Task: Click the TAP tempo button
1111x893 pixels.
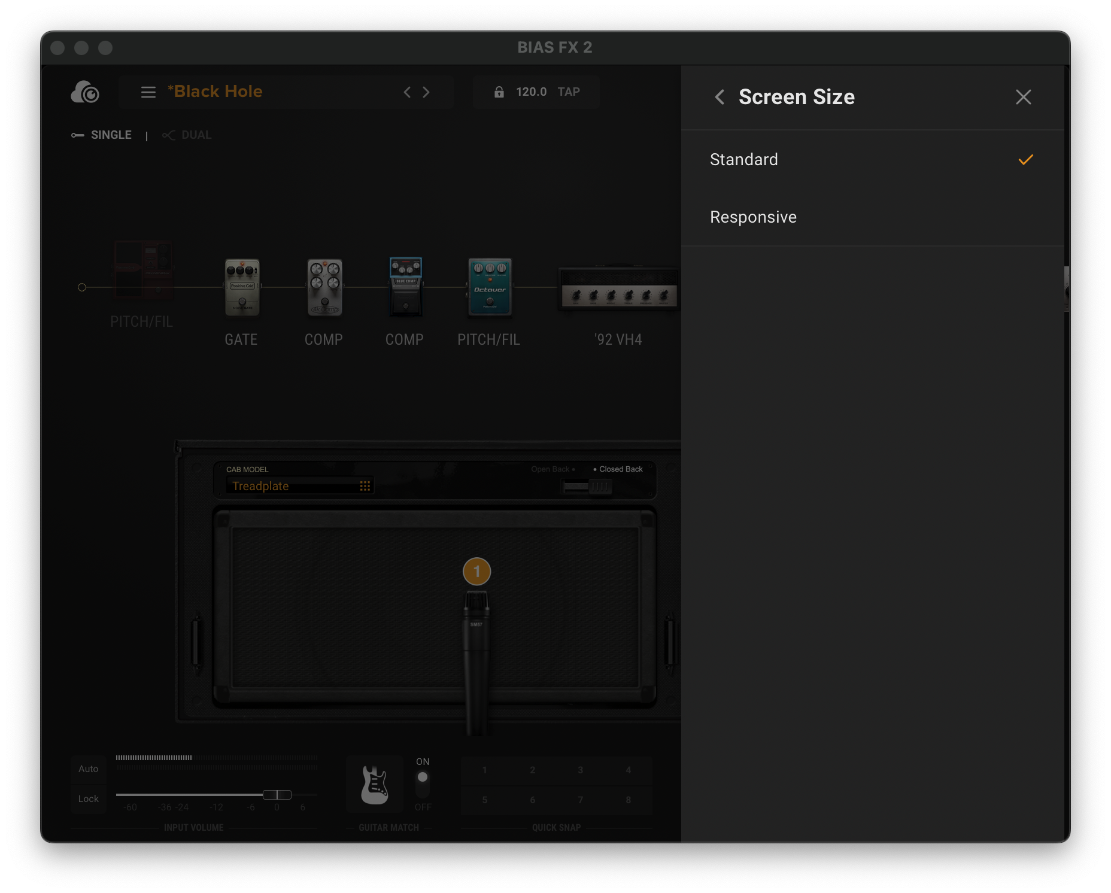Action: pos(569,92)
